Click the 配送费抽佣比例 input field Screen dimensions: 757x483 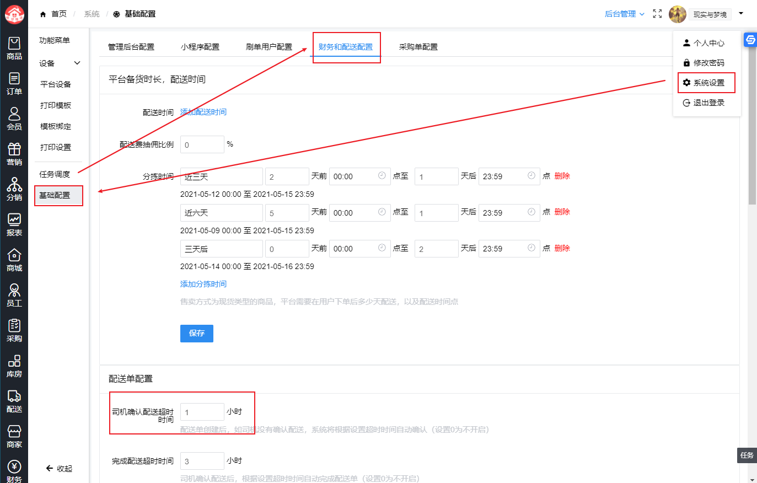[x=202, y=144]
